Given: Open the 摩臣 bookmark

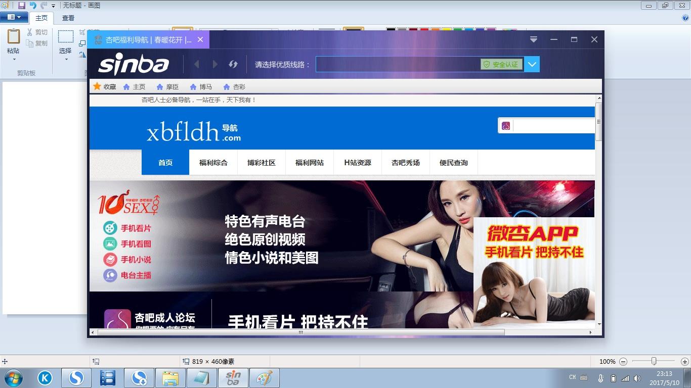Looking at the screenshot, I should (x=167, y=87).
